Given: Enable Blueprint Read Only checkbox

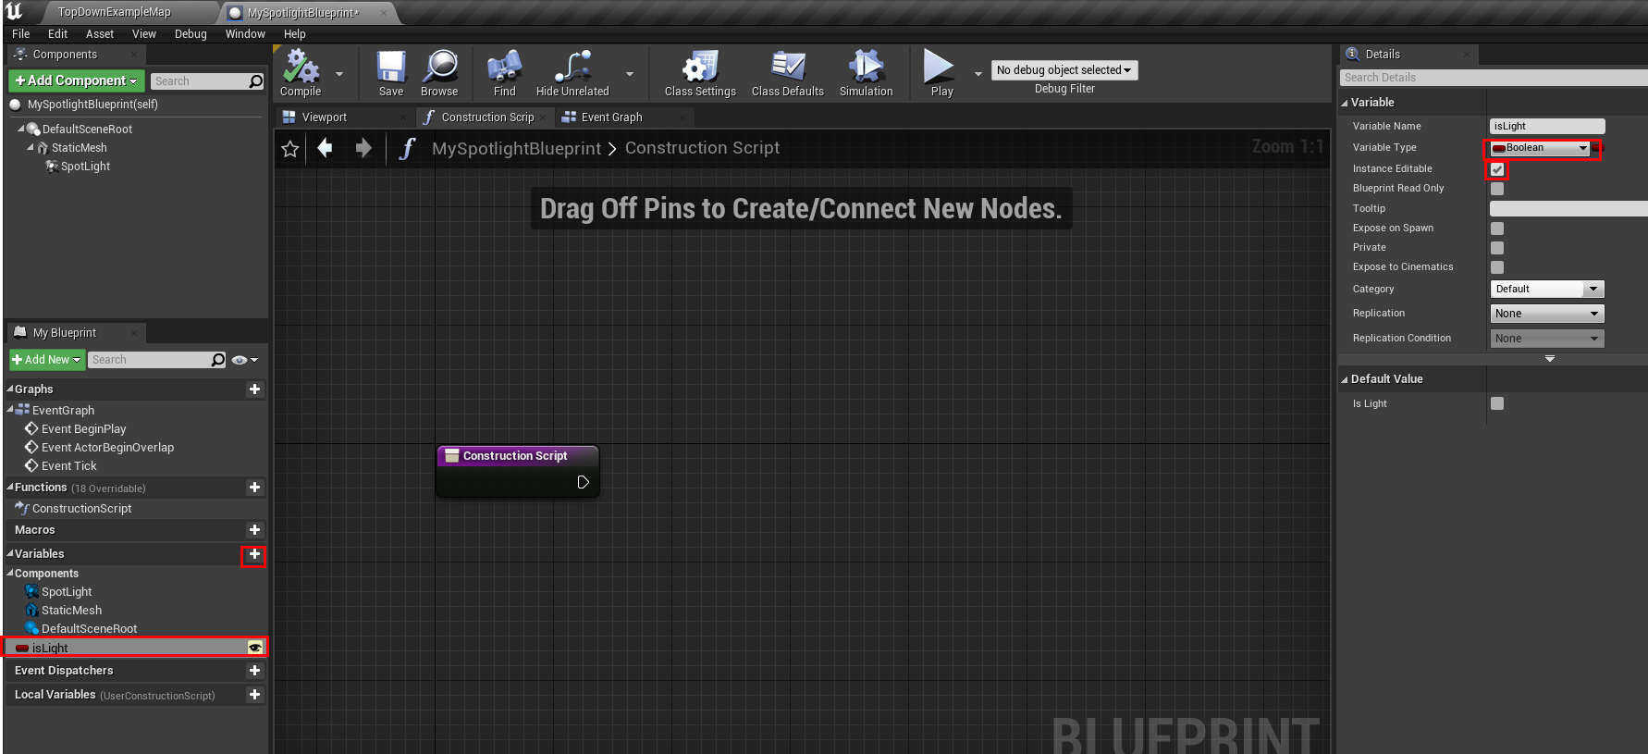Looking at the screenshot, I should tap(1497, 189).
